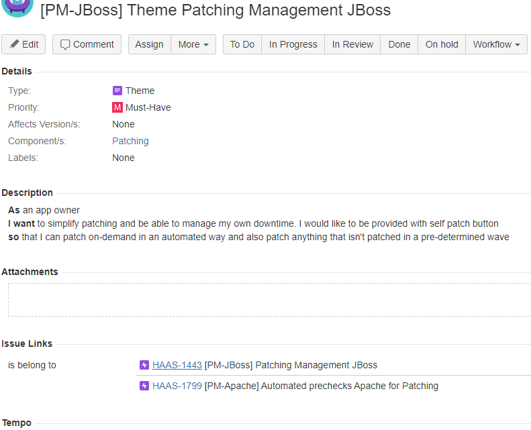Click the Component/s: field label
Screen dimensions: 531x430
point(37,141)
